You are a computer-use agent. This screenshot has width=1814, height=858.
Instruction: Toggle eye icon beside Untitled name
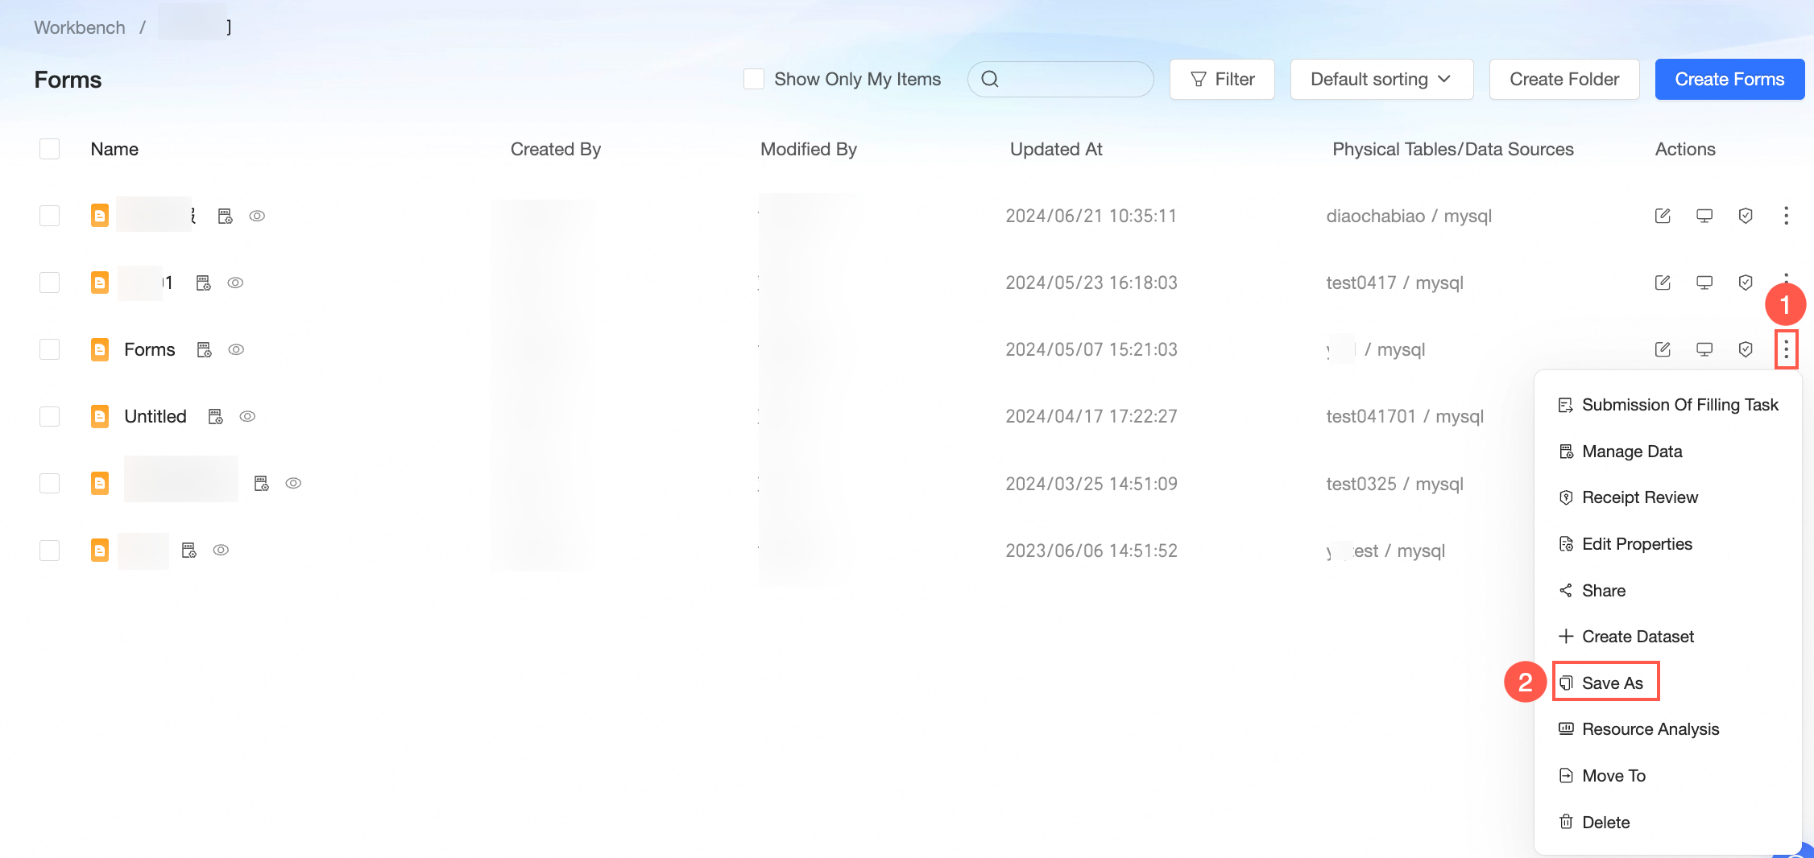pos(247,416)
